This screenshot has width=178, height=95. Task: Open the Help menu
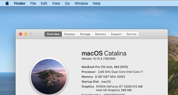tap(97, 3)
